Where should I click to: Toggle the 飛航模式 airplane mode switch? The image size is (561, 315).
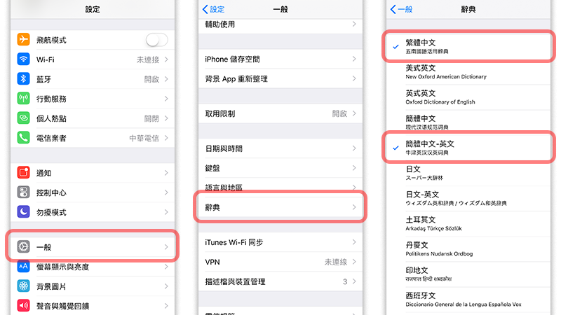tap(156, 40)
